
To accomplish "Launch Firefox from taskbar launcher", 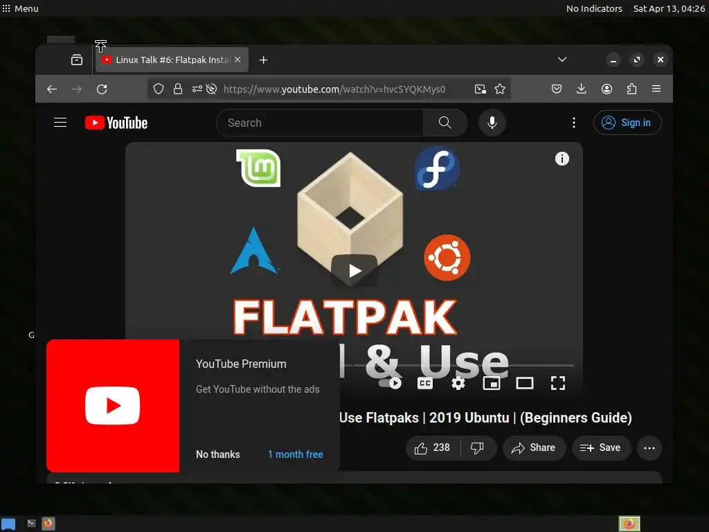I will point(48,524).
